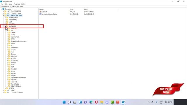187x105 pixels.
Task: Select the Intel folder icon
Action: 9,52
